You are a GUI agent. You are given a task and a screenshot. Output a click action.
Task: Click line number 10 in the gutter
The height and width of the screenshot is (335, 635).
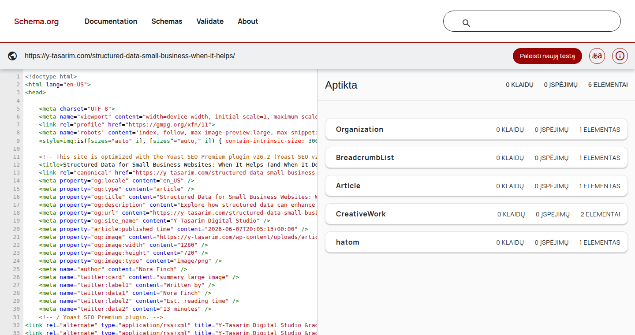[16, 149]
